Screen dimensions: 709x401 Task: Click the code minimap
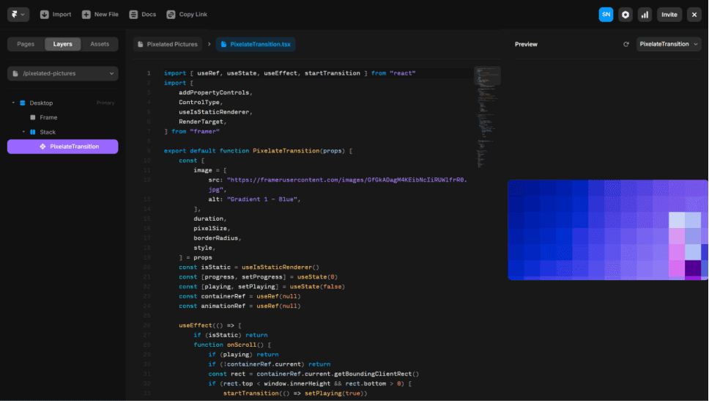pos(488,118)
